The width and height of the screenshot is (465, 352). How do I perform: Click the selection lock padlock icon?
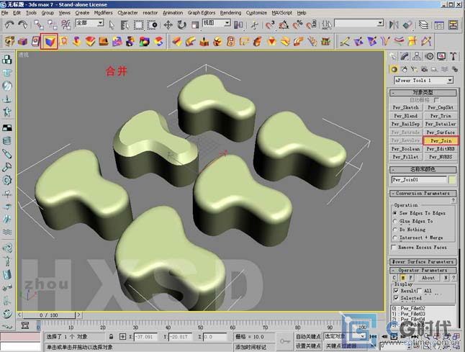111,337
